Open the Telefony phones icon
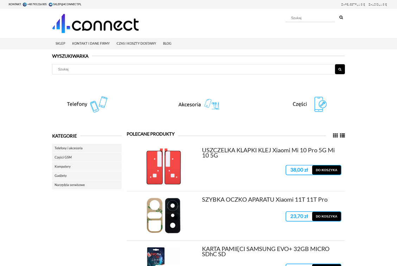The height and width of the screenshot is (266, 397). (99, 104)
